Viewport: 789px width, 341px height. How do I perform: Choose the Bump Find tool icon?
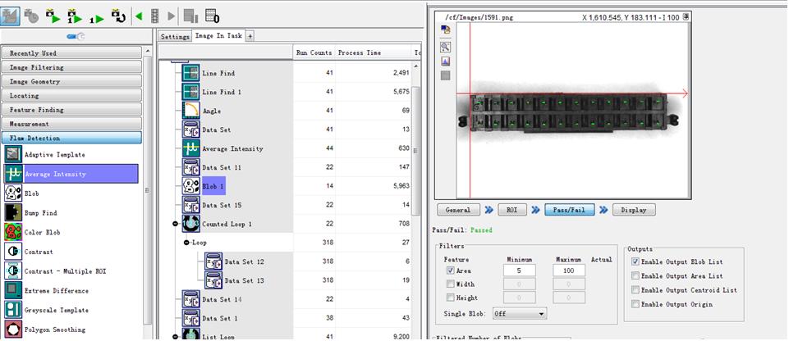click(x=13, y=213)
